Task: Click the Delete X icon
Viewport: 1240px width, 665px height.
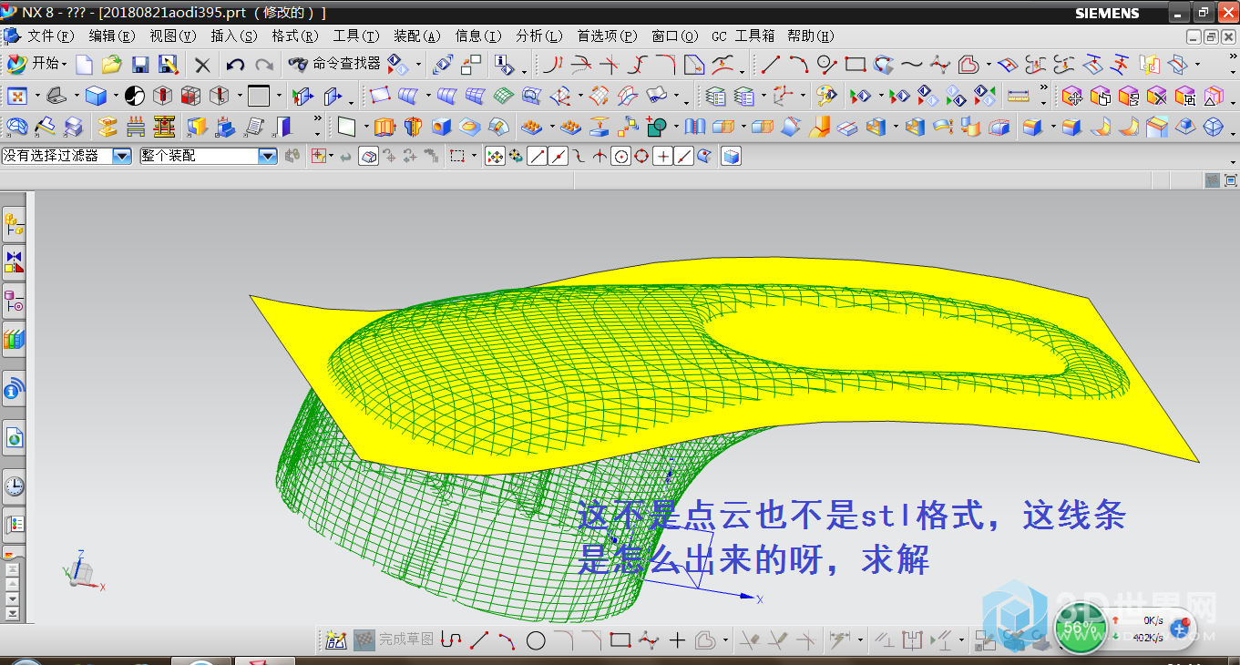Action: click(202, 65)
